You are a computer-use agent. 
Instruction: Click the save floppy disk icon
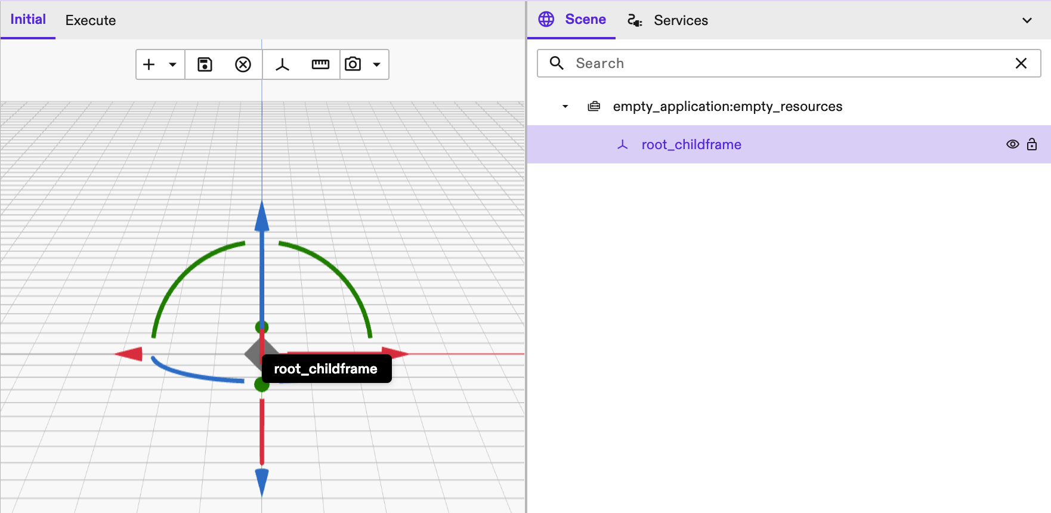205,64
